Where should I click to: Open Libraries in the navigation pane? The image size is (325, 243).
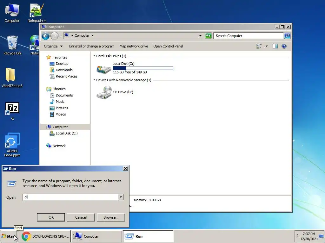(x=59, y=89)
